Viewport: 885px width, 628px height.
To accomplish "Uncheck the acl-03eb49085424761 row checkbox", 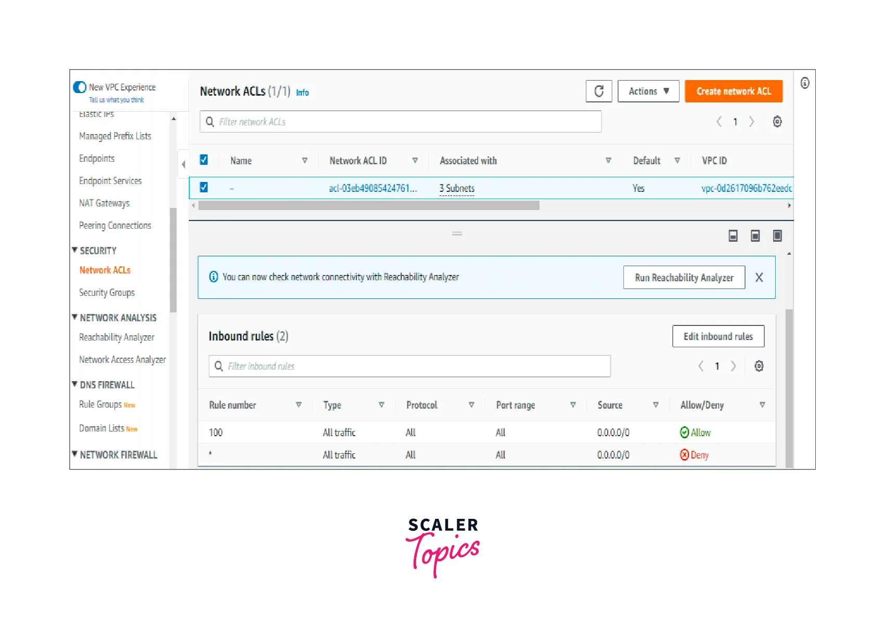I will click(x=204, y=188).
